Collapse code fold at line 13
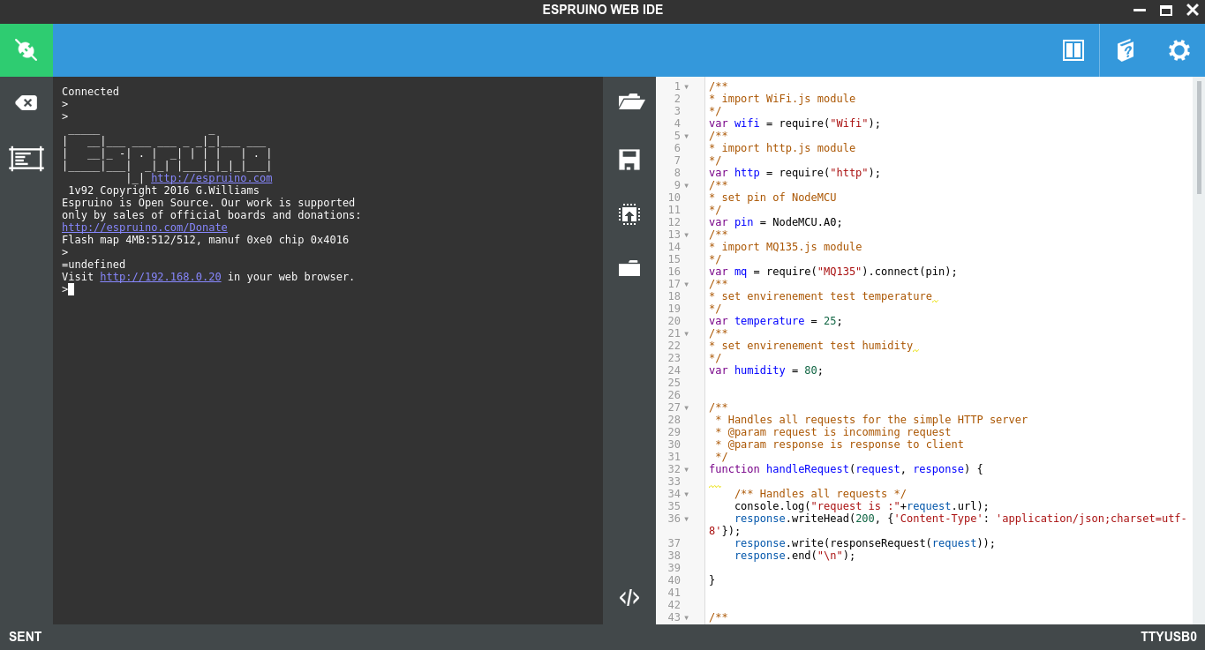The image size is (1205, 650). pos(687,235)
